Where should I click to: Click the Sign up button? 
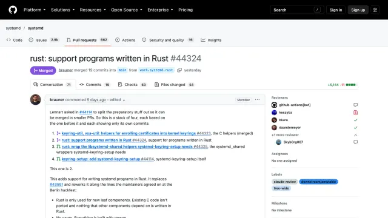click(x=358, y=10)
